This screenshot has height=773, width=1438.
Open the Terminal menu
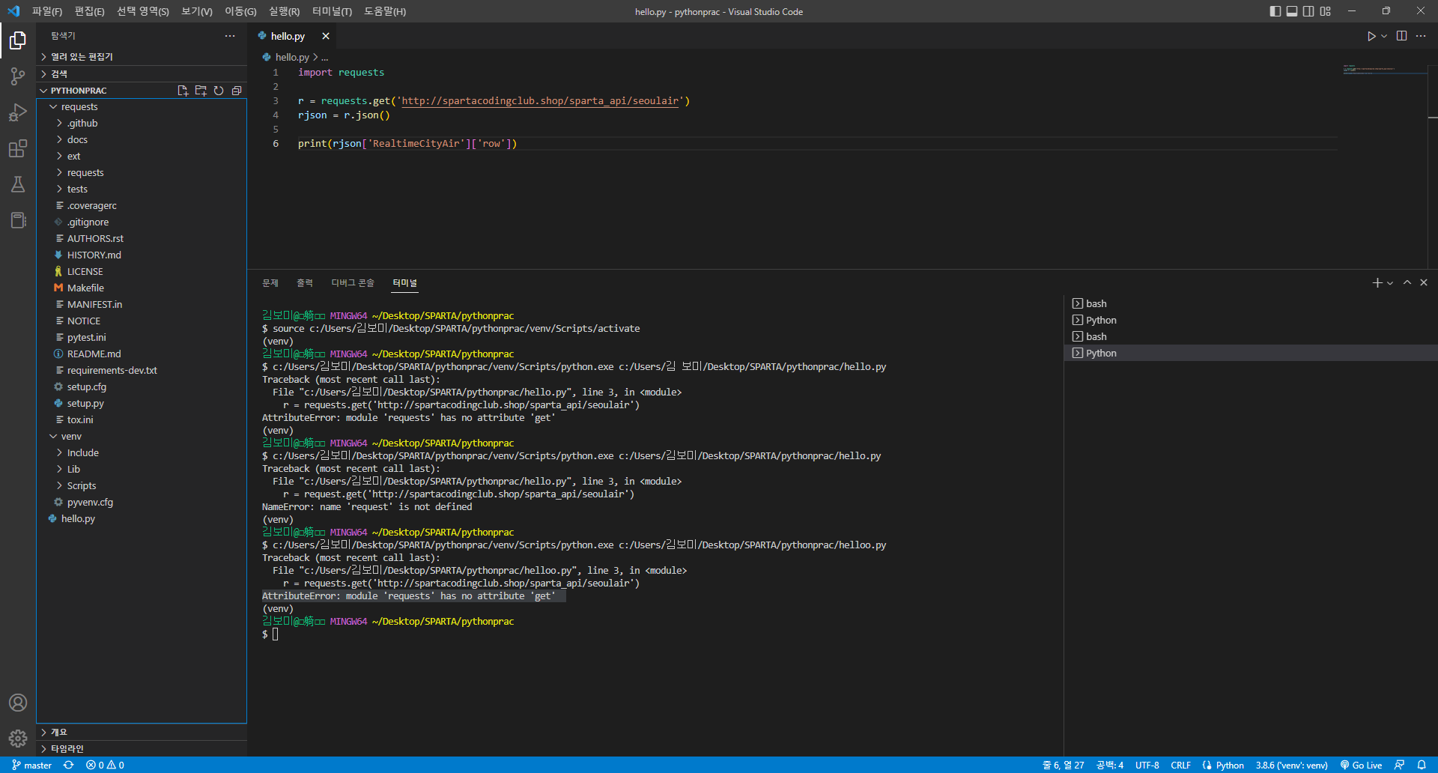click(332, 11)
